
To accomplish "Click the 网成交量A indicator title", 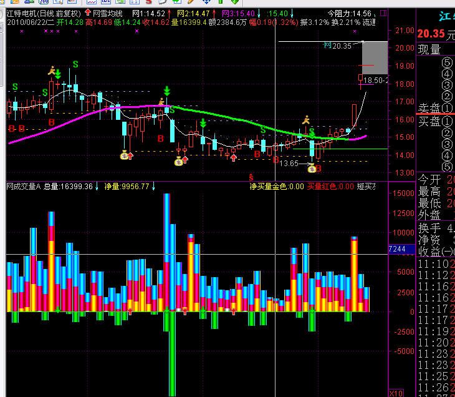I will pos(24,186).
